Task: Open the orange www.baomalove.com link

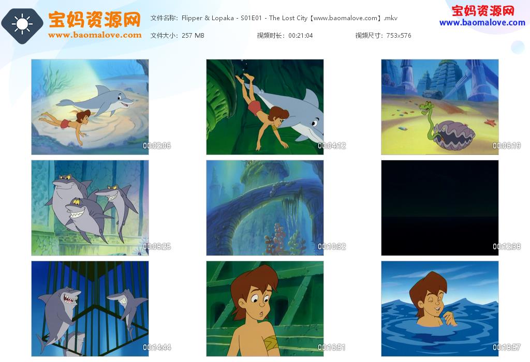Action: point(95,35)
